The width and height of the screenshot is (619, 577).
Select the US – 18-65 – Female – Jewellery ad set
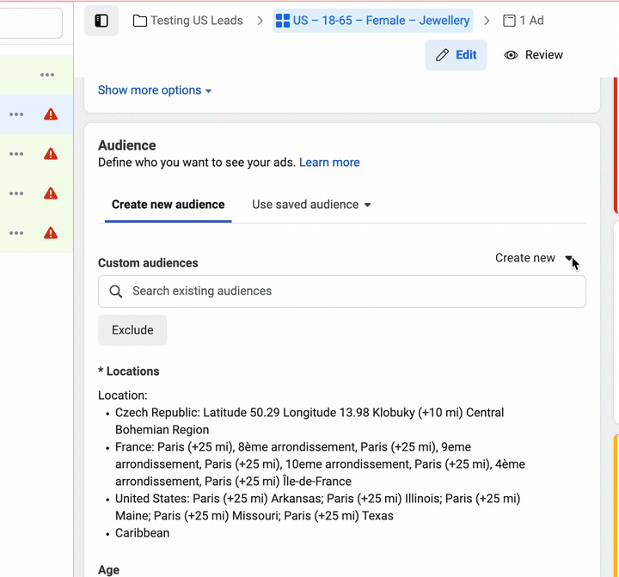(x=373, y=21)
